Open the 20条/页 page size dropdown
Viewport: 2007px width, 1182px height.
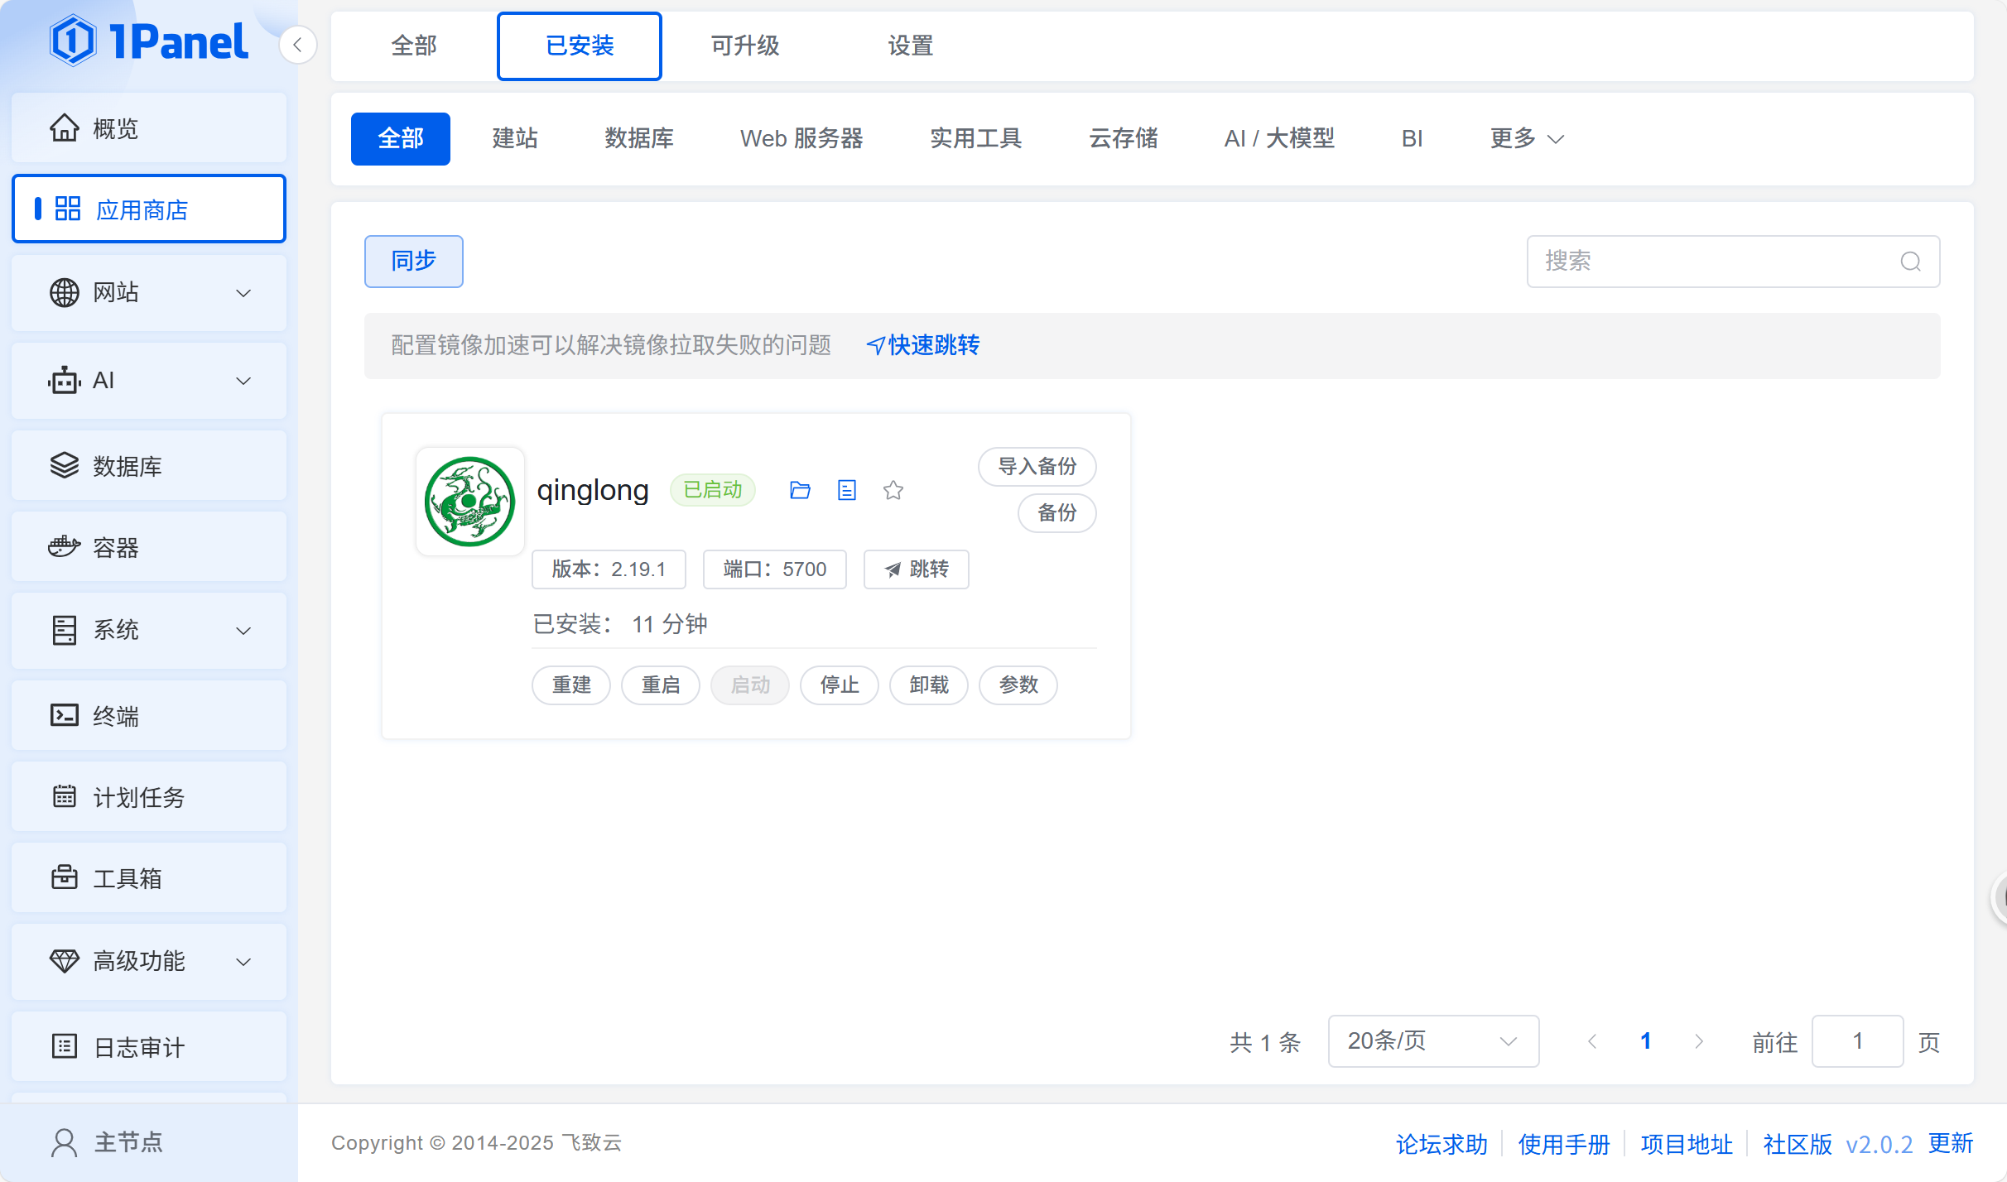click(1434, 1041)
